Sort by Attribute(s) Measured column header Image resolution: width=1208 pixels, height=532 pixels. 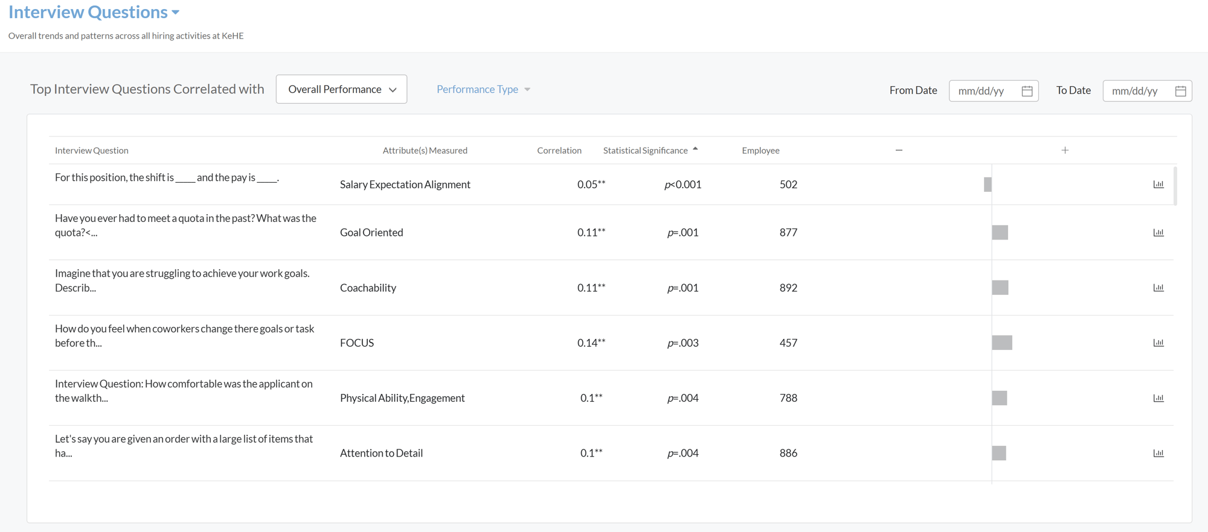pos(425,150)
